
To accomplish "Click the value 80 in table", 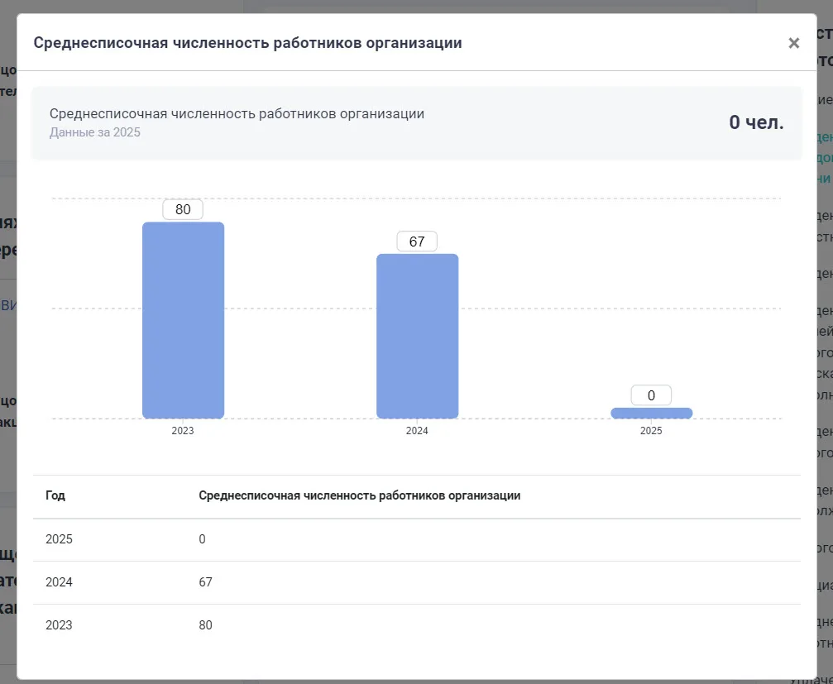I will pyautogui.click(x=205, y=625).
